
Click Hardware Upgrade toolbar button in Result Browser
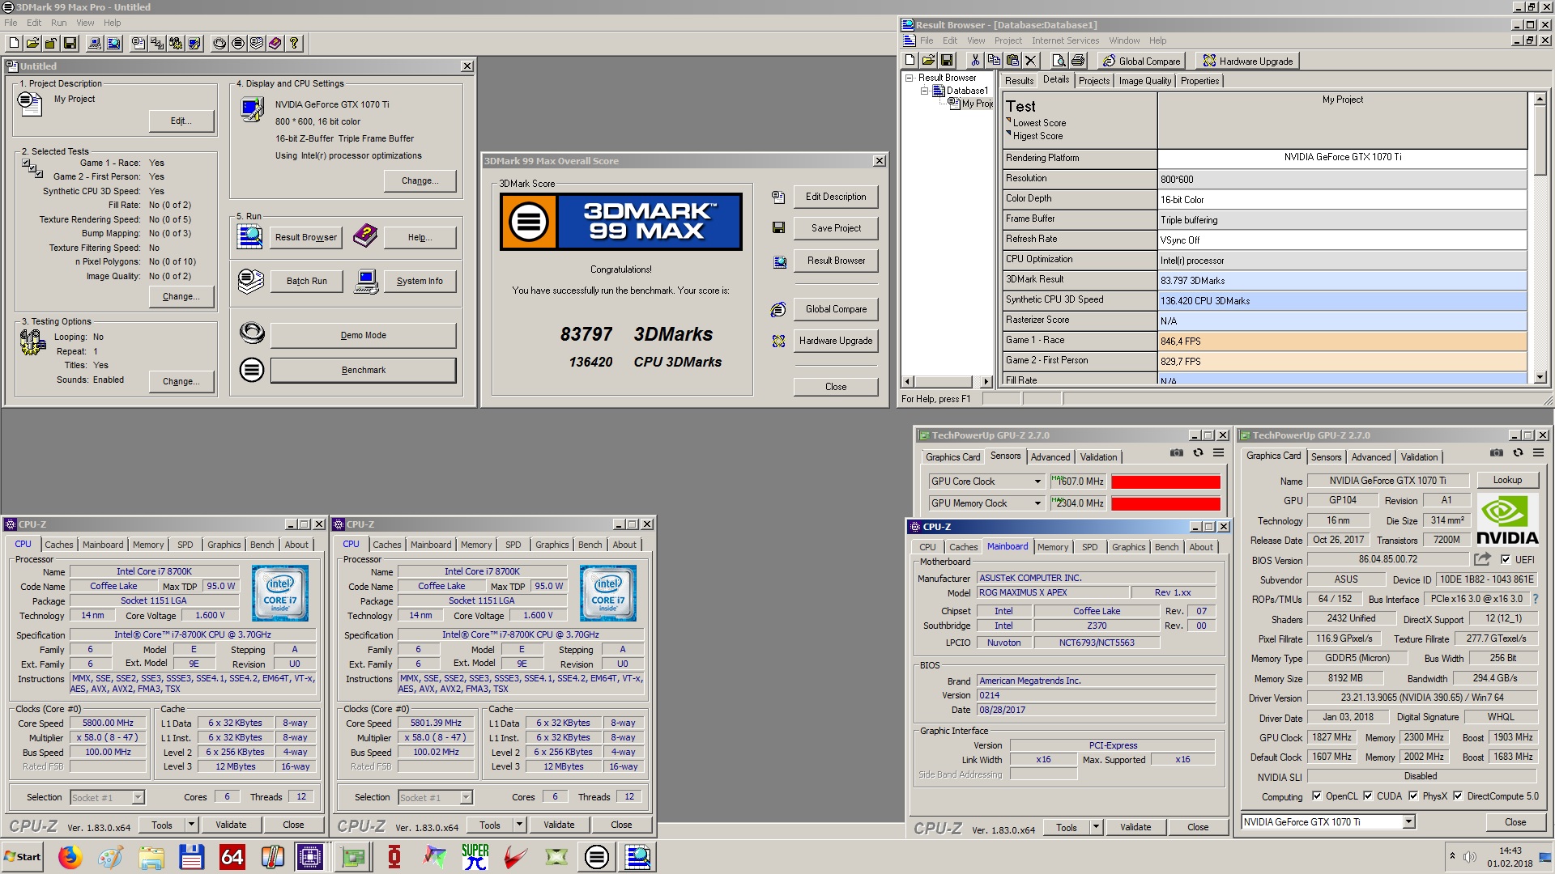click(1247, 61)
